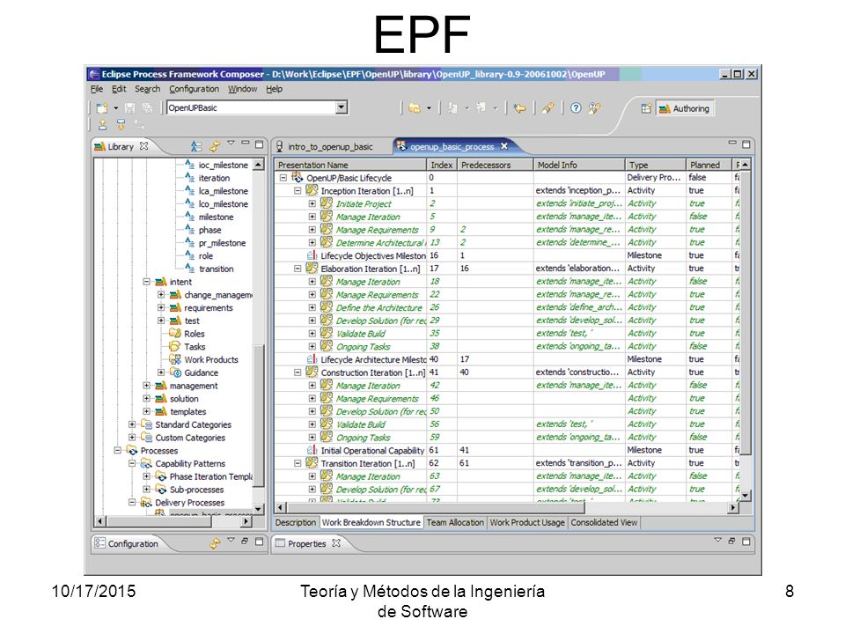
Task: Open the File menu
Action: tap(97, 89)
